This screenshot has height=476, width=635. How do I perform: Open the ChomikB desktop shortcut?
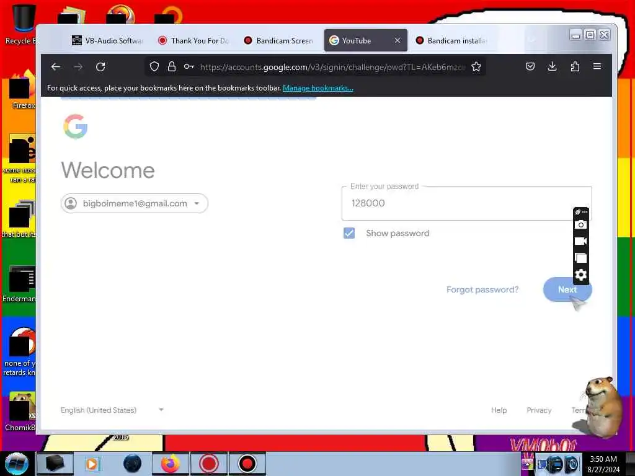[x=19, y=412]
